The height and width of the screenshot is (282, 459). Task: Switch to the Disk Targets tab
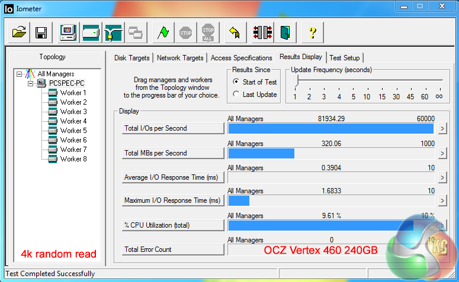(x=131, y=58)
